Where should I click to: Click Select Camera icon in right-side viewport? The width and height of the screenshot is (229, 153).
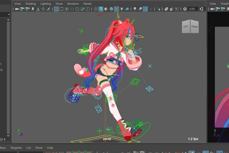coord(212,9)
